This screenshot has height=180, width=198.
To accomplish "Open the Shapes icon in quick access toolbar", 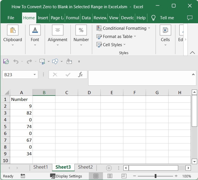I will pos(55,61).
